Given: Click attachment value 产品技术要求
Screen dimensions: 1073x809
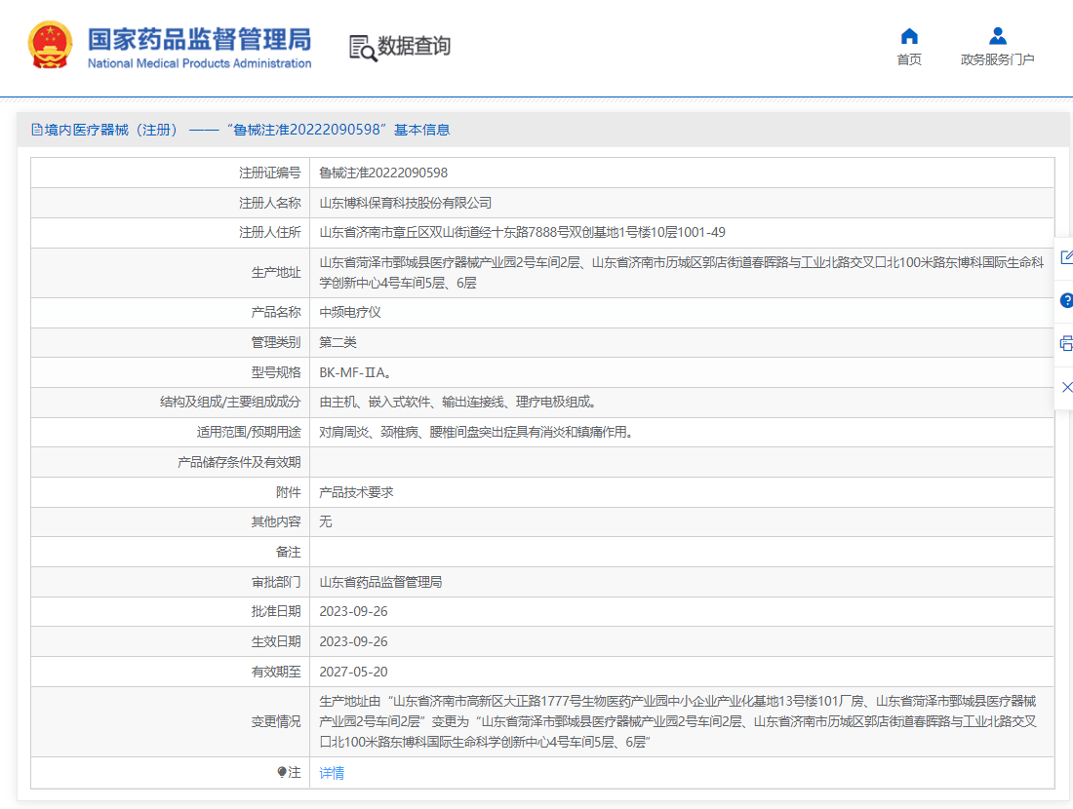Looking at the screenshot, I should 356,492.
